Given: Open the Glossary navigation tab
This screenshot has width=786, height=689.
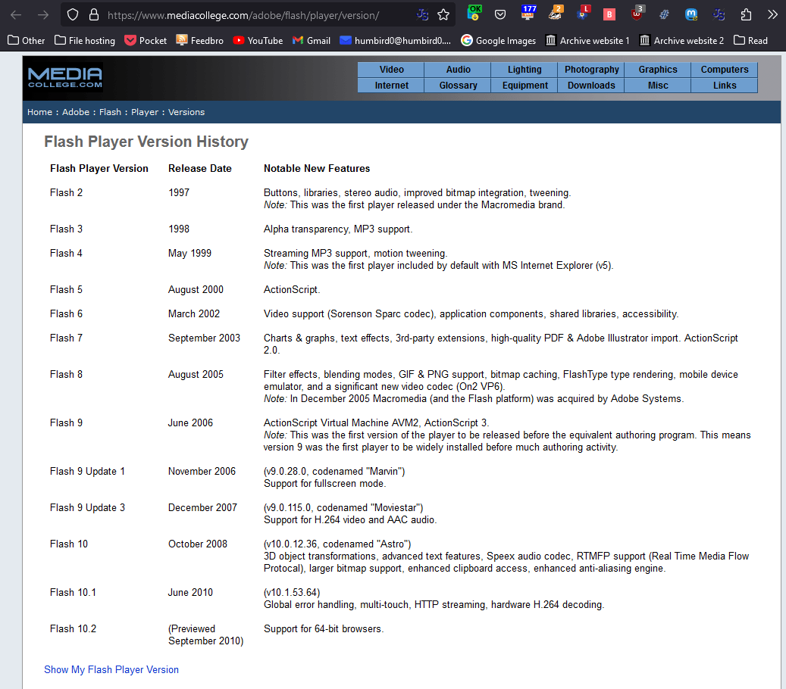Looking at the screenshot, I should pos(458,86).
